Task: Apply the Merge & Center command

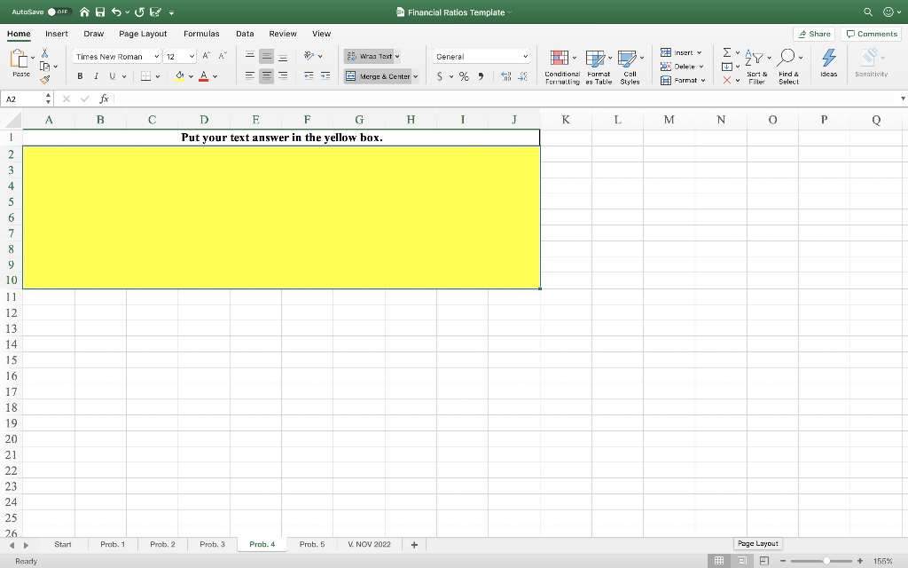Action: tap(380, 76)
